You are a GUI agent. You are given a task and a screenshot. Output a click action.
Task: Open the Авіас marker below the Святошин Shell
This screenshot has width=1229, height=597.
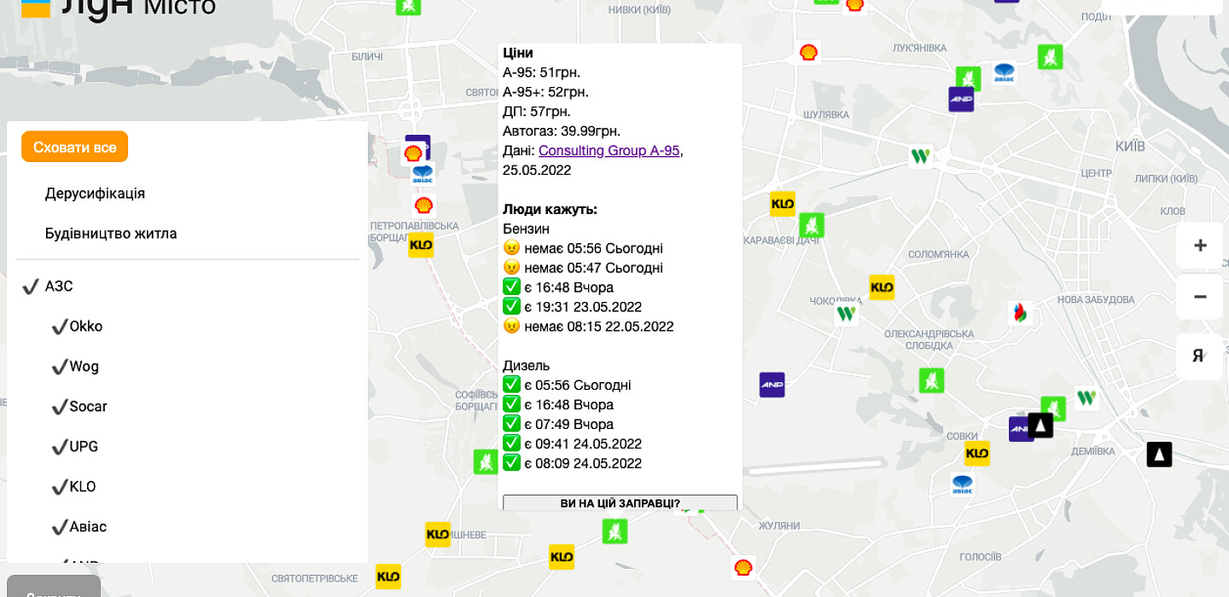(422, 174)
